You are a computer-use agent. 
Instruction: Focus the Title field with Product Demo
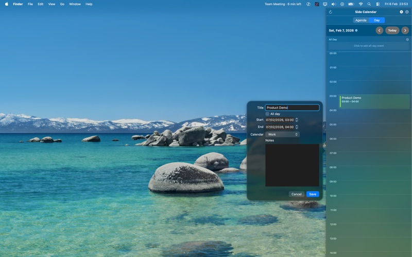[292, 107]
